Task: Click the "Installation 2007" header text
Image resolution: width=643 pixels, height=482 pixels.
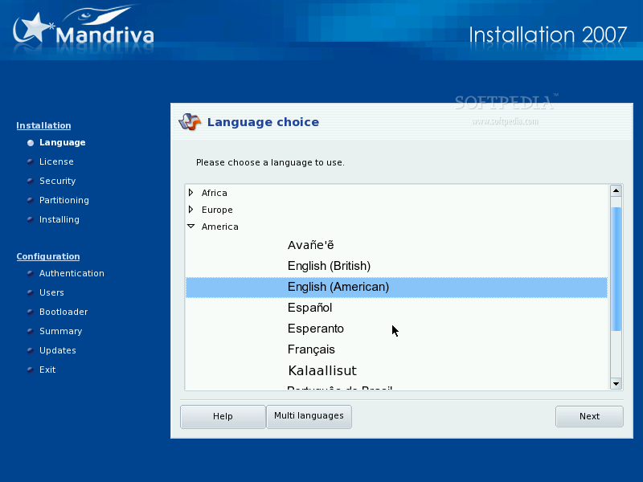Action: click(548, 35)
